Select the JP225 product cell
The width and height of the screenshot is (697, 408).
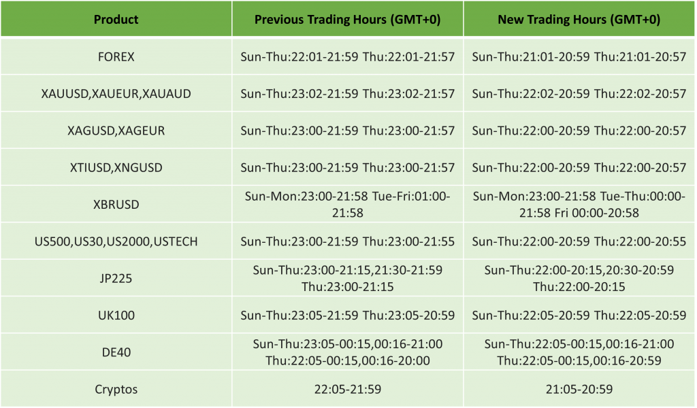click(116, 278)
